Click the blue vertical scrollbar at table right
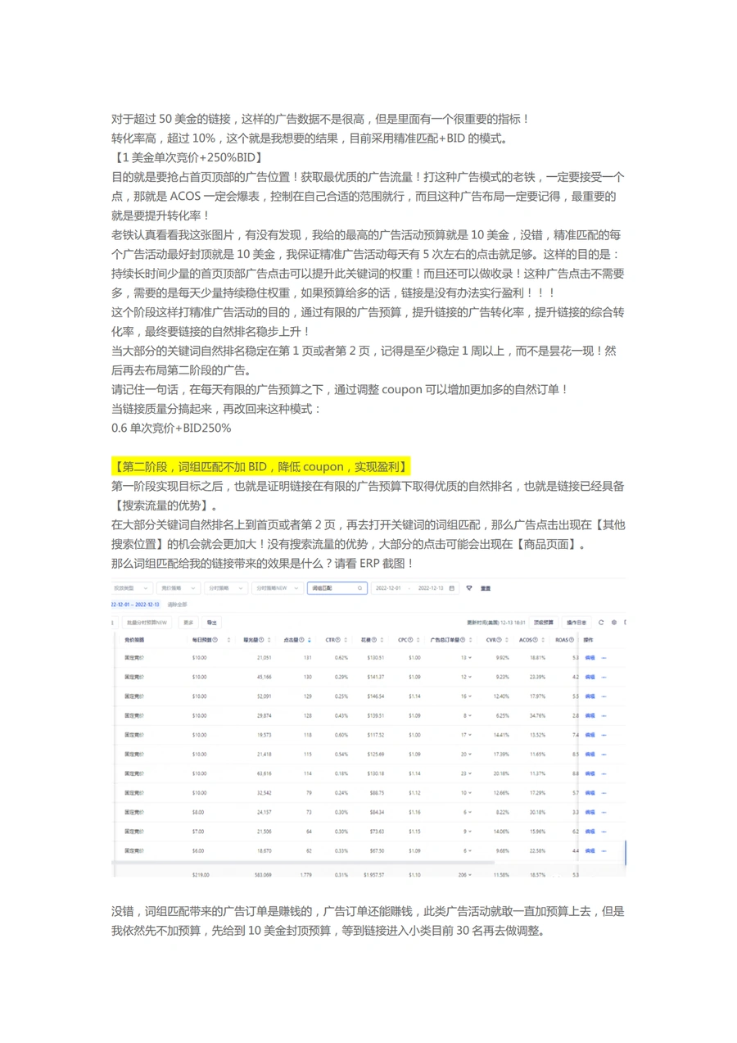The image size is (737, 1043). pyautogui.click(x=625, y=852)
